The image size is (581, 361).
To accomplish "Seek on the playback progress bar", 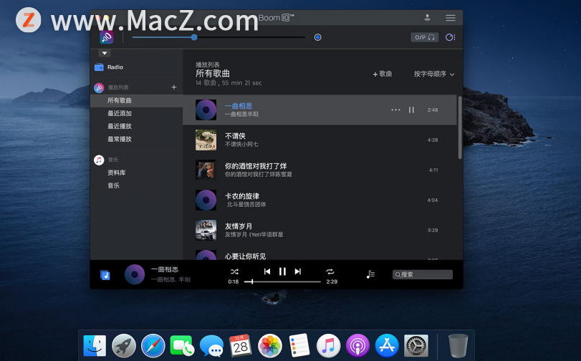I will pos(282,281).
